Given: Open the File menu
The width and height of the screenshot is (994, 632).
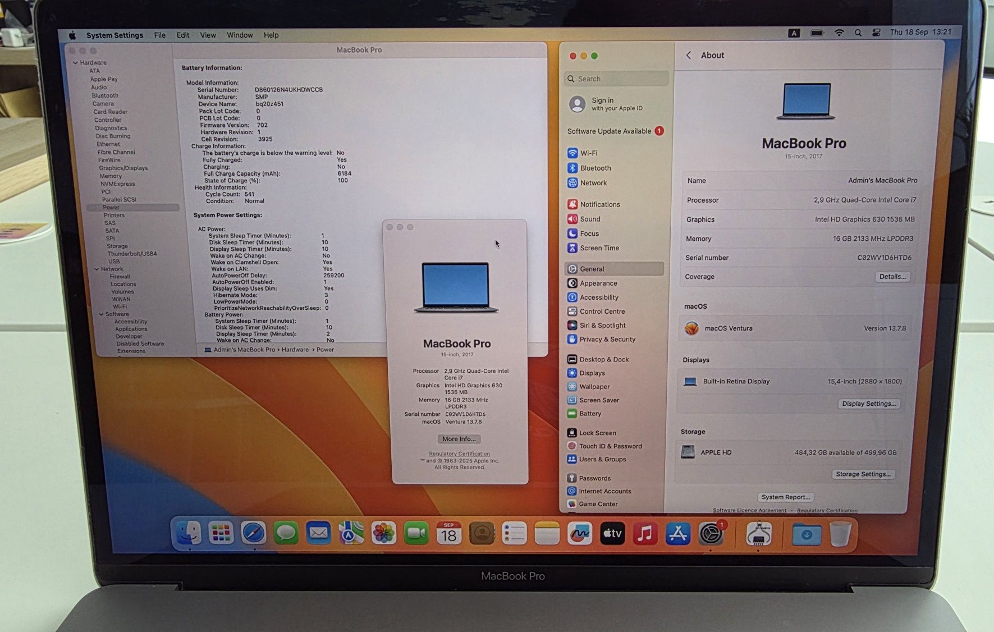Looking at the screenshot, I should click(x=159, y=35).
